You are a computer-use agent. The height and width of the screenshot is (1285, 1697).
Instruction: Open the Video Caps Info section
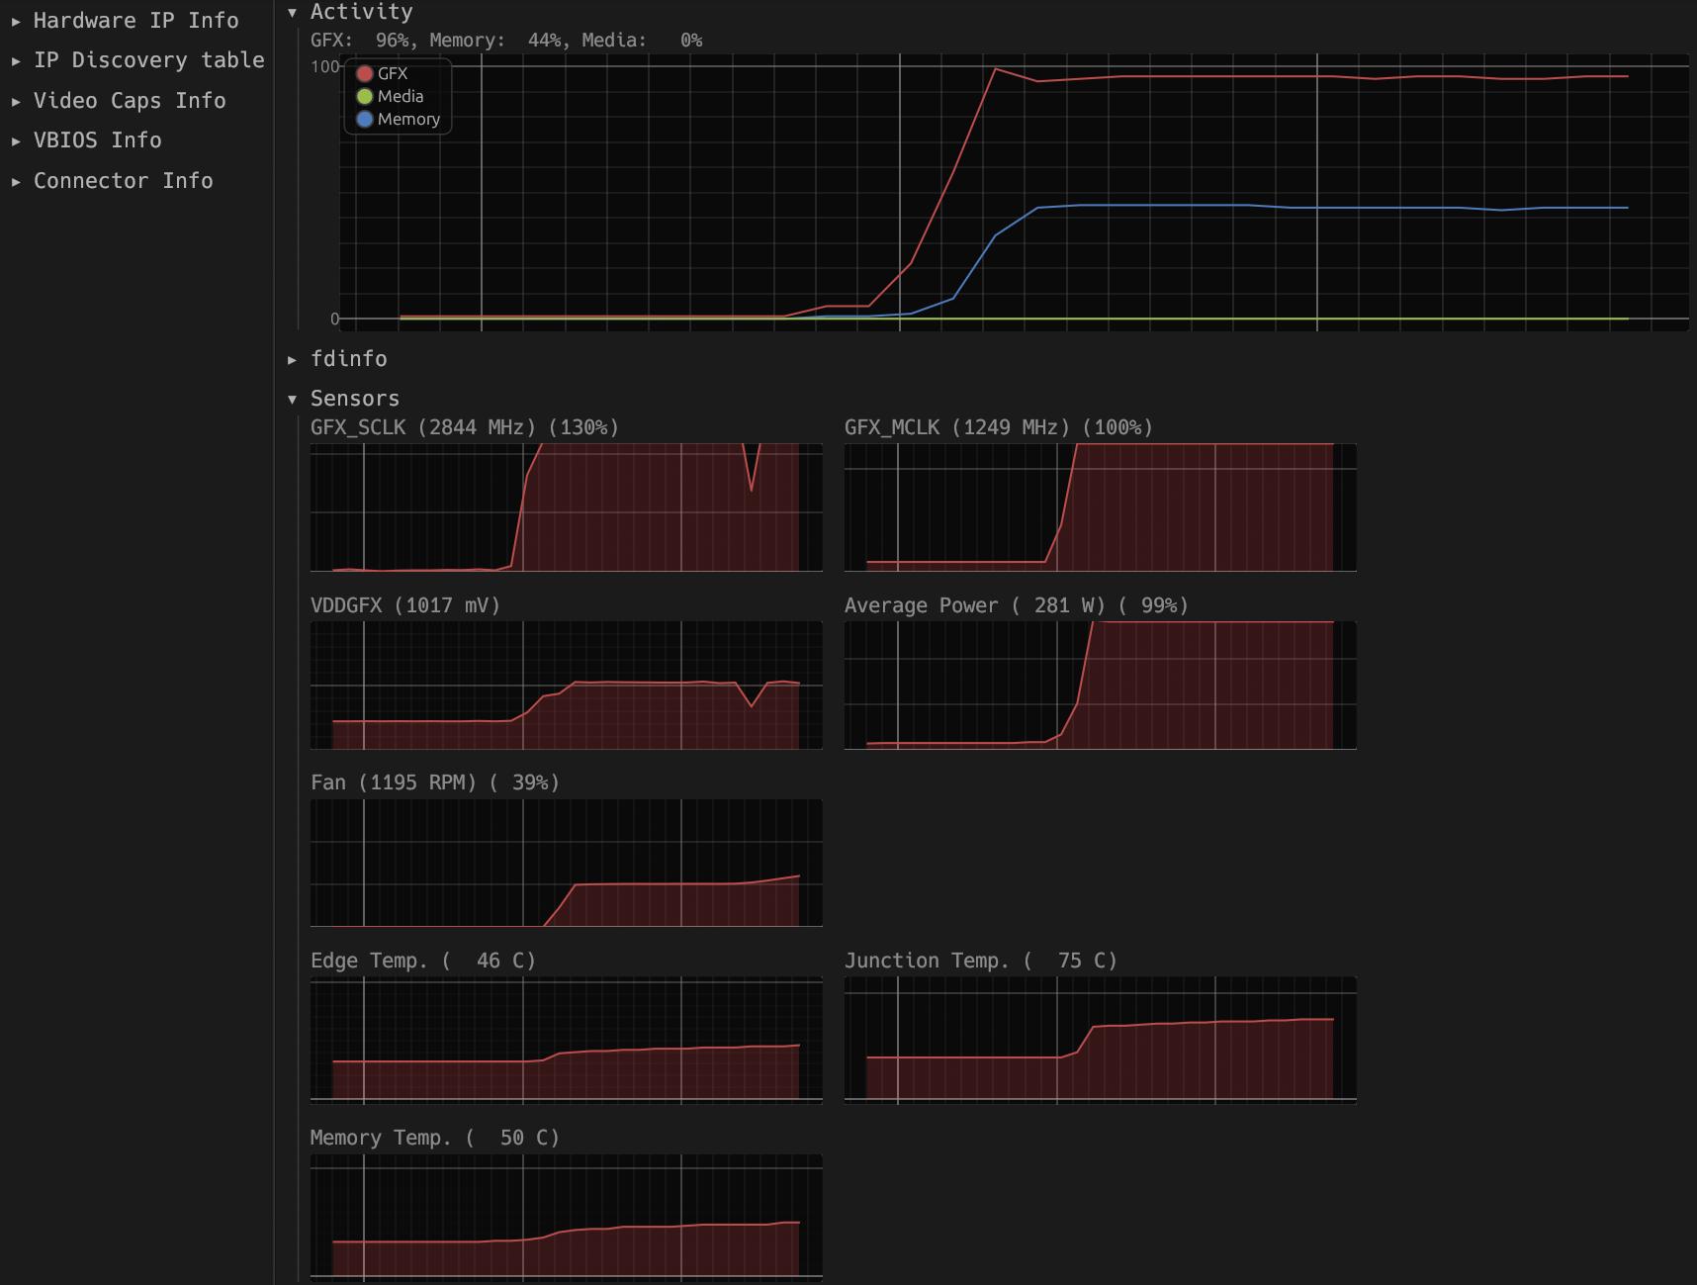coord(130,101)
